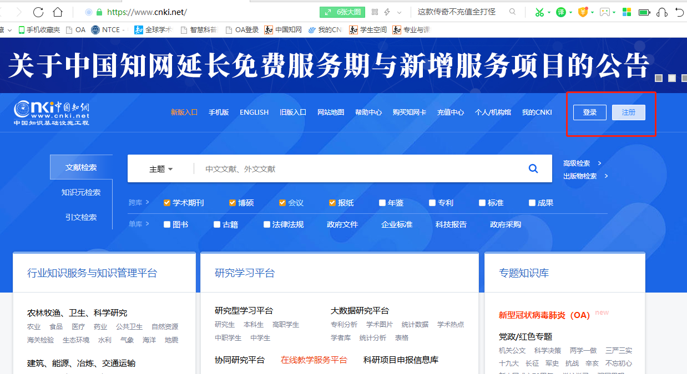Select the last banner carousel indicator
This screenshot has height=374, width=687.
684,78
